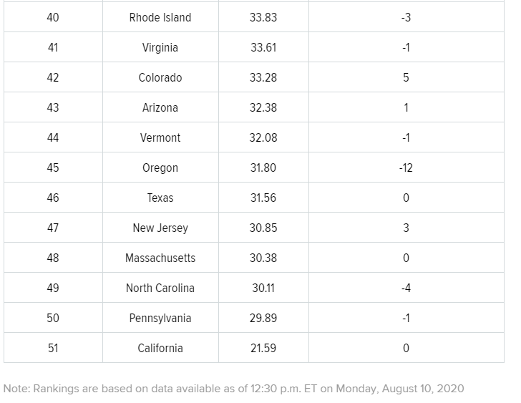Click California's score 21.59
Image resolution: width=521 pixels, height=403 pixels.
click(x=263, y=348)
